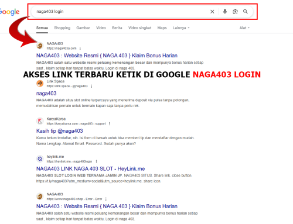Click the karyakarsa.com naga403 support URL
The width and height of the screenshot is (293, 224).
point(76,123)
